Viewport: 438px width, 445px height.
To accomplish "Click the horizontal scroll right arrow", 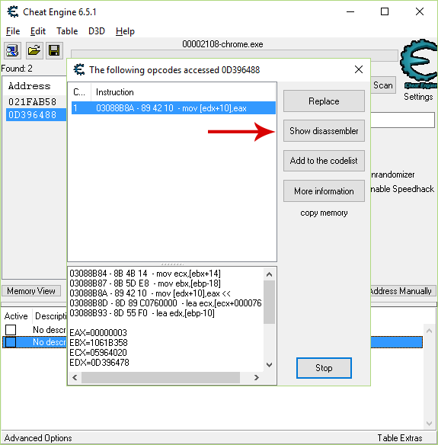I will pyautogui.click(x=257, y=377).
